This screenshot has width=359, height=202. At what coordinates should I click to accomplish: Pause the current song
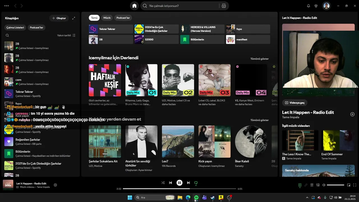click(x=179, y=183)
